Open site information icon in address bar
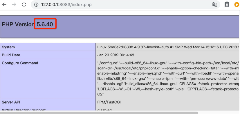Viewport: 240px width, 115px height. 36,5
